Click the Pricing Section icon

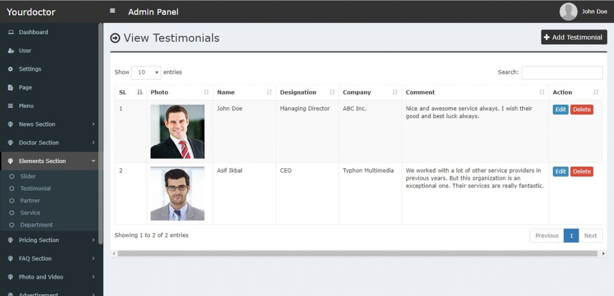pos(11,240)
